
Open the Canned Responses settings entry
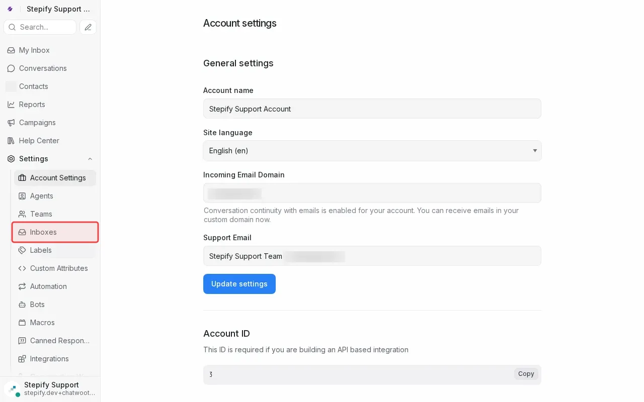click(x=60, y=341)
